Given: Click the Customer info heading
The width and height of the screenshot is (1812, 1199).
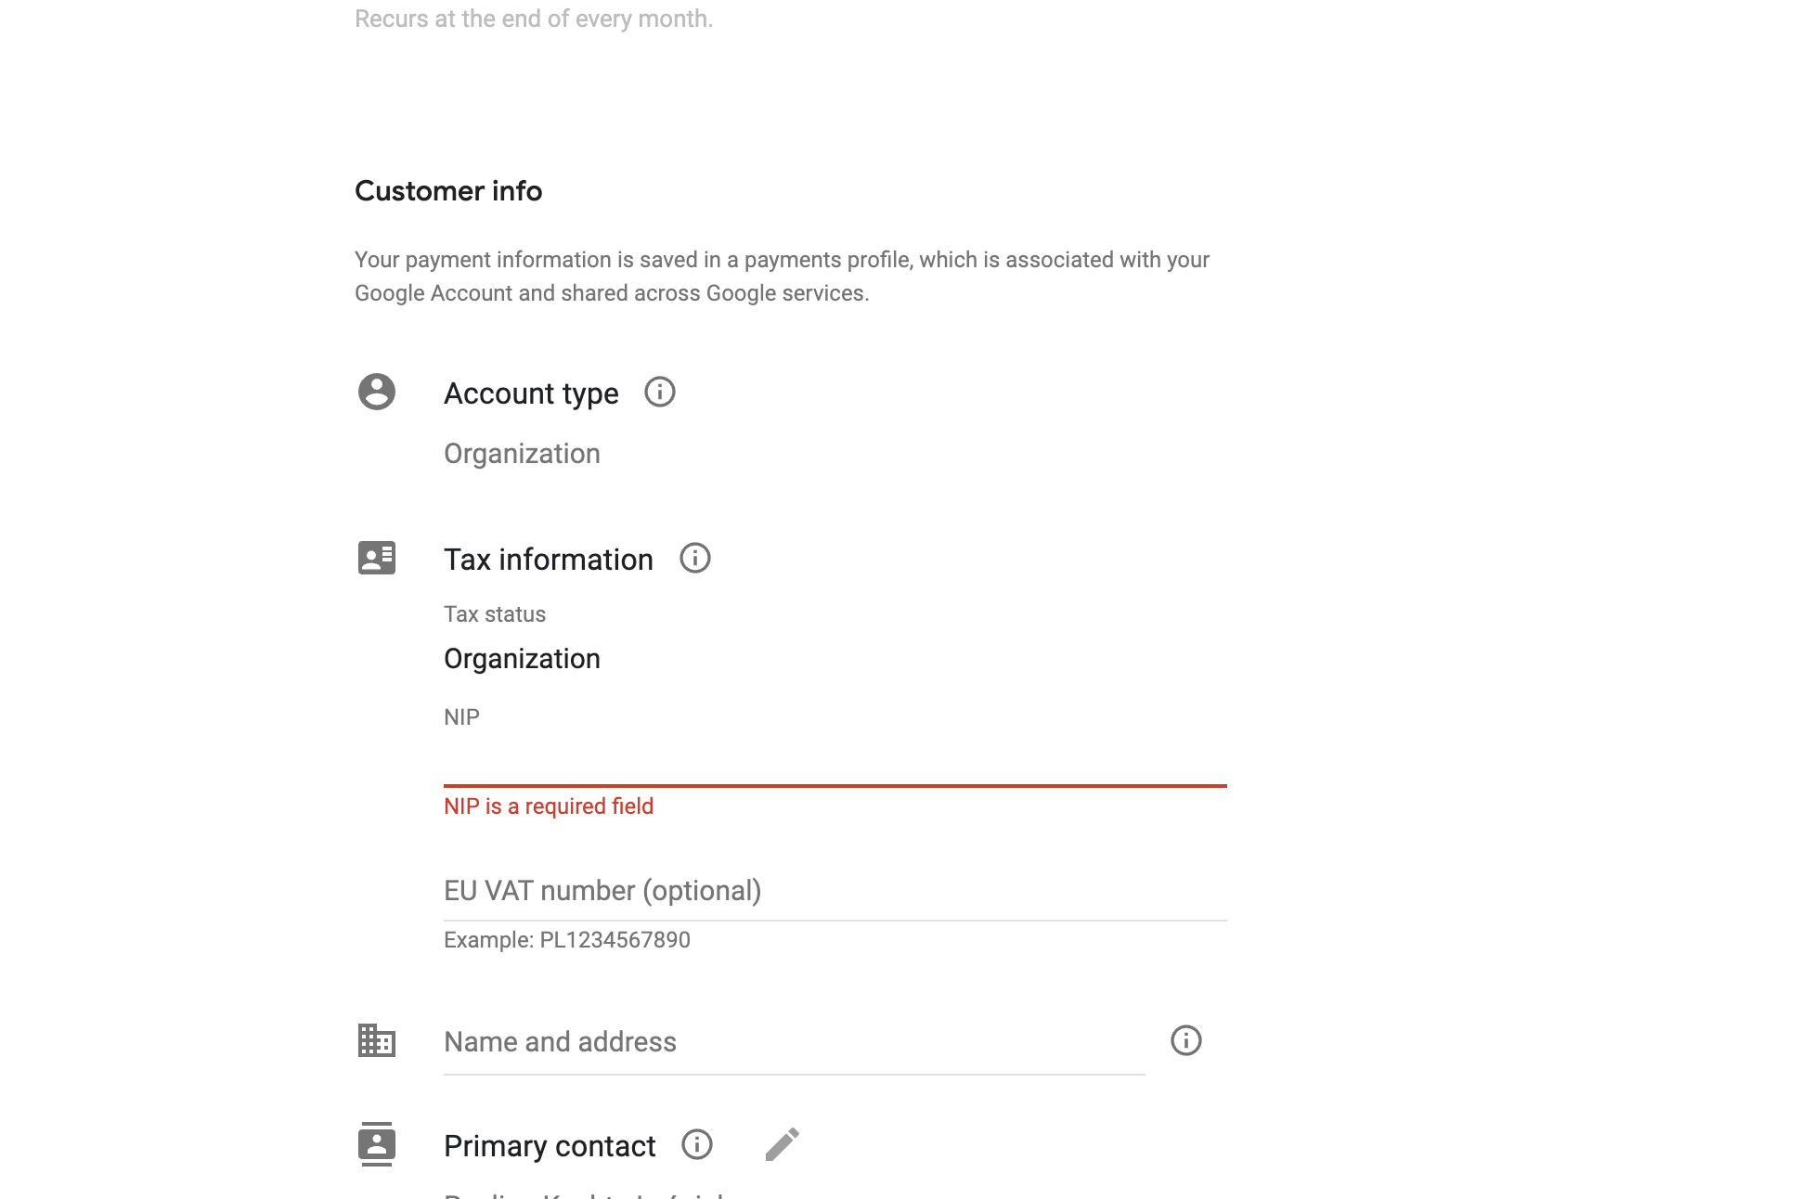Looking at the screenshot, I should tap(448, 191).
